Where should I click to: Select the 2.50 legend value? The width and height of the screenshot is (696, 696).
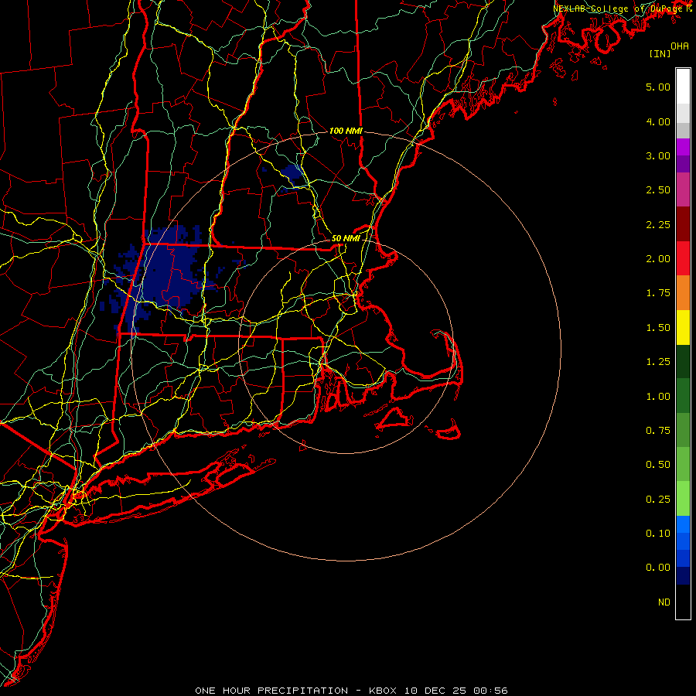click(658, 190)
